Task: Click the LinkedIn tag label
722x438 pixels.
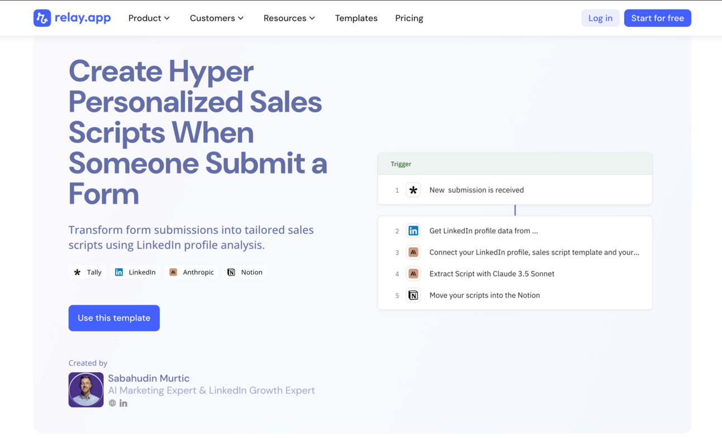Action: [142, 272]
